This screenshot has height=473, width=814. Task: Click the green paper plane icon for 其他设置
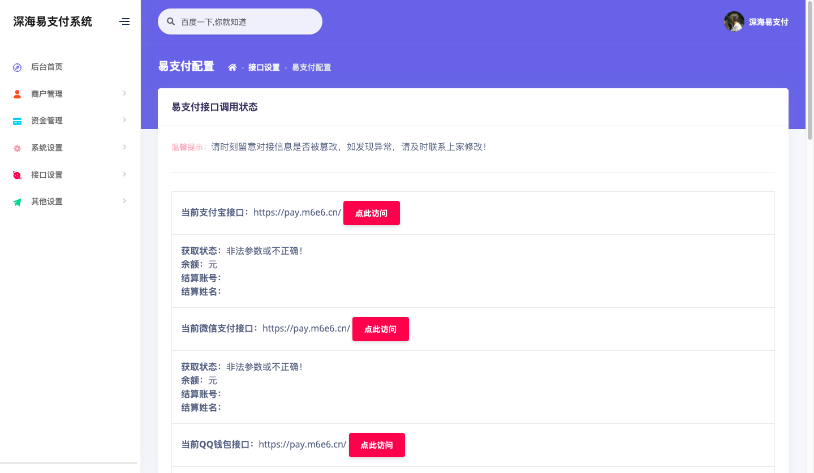(x=17, y=202)
